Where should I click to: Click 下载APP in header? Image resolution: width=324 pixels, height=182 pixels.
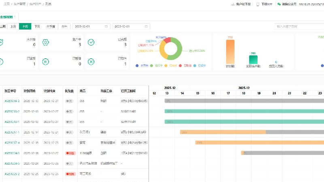tap(267, 4)
